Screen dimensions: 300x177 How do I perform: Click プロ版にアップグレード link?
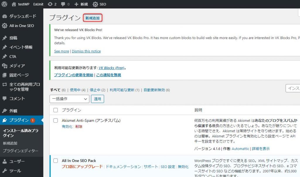tap(82, 167)
